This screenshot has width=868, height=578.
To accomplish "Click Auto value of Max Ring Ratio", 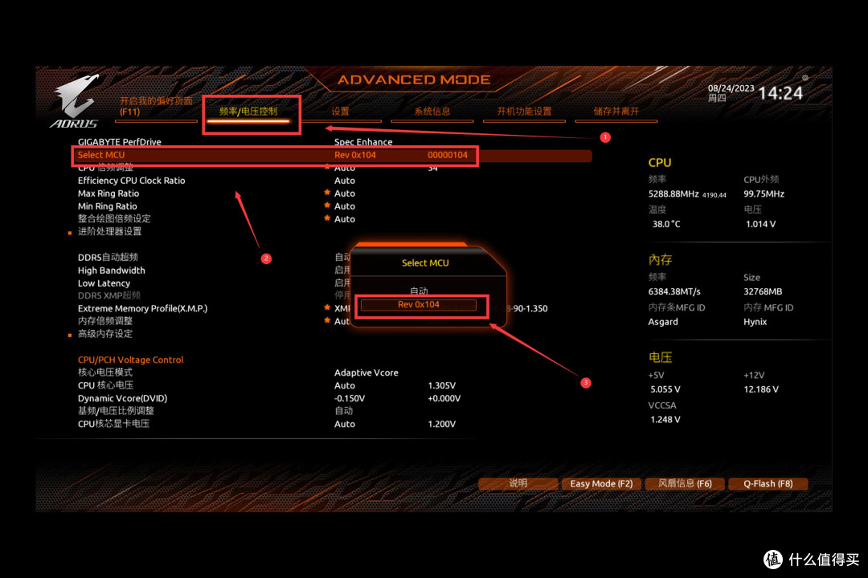I will 344,193.
